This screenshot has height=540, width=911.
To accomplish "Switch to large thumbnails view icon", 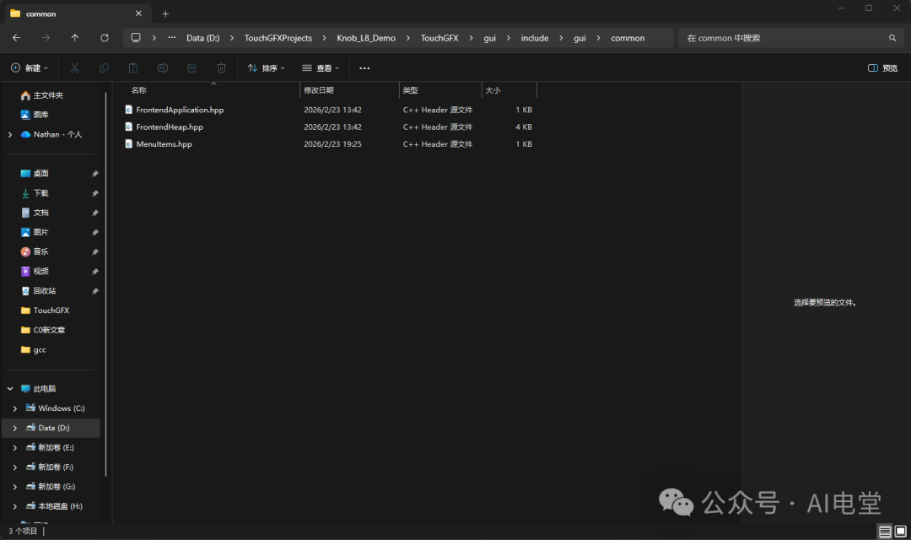I will click(x=900, y=532).
